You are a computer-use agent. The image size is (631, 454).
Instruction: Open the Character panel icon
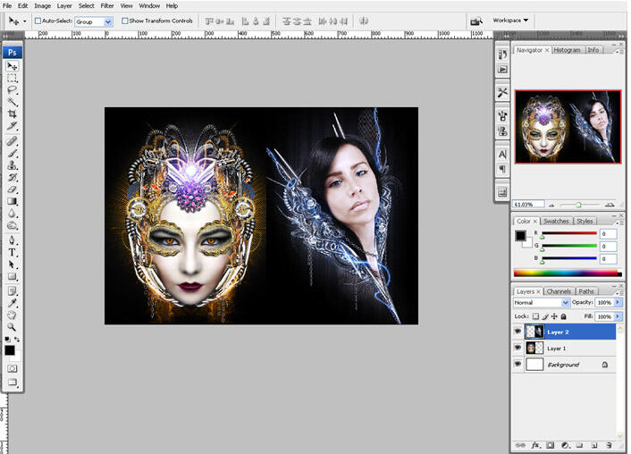coord(502,154)
